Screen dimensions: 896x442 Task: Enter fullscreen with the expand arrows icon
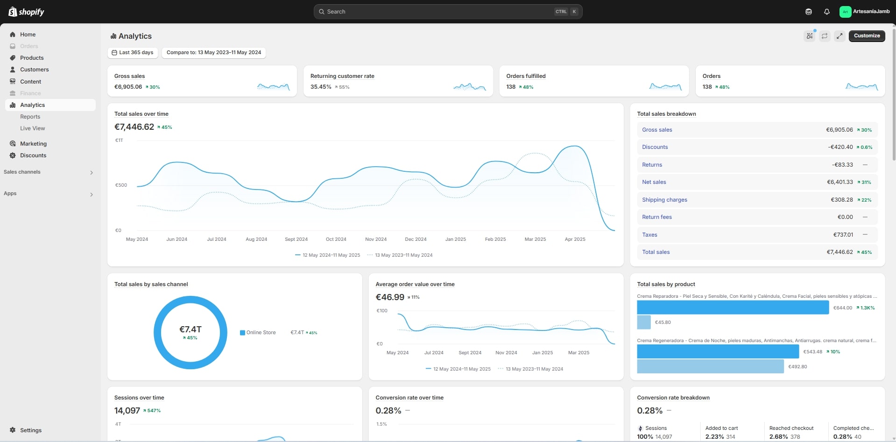(840, 36)
